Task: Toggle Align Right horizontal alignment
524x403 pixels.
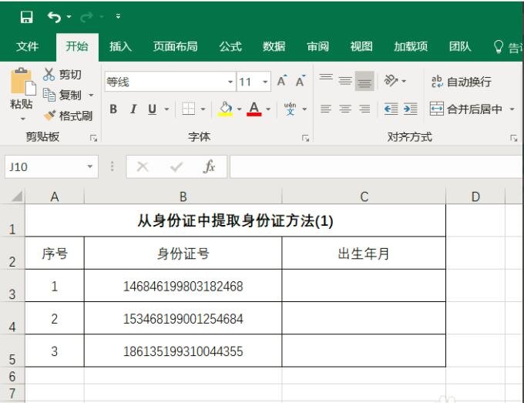Action: pos(364,109)
